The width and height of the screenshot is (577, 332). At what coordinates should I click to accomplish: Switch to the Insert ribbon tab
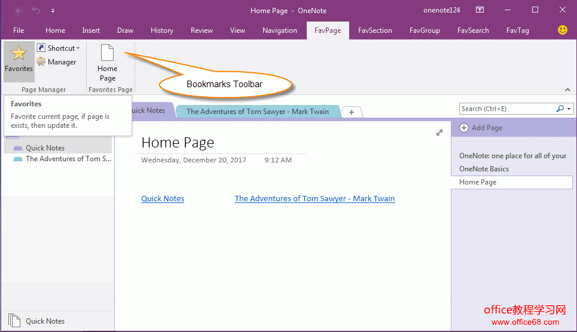pyautogui.click(x=91, y=30)
